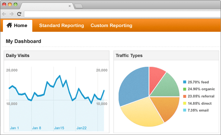Click the Jan 1 axis label

coord(14,128)
